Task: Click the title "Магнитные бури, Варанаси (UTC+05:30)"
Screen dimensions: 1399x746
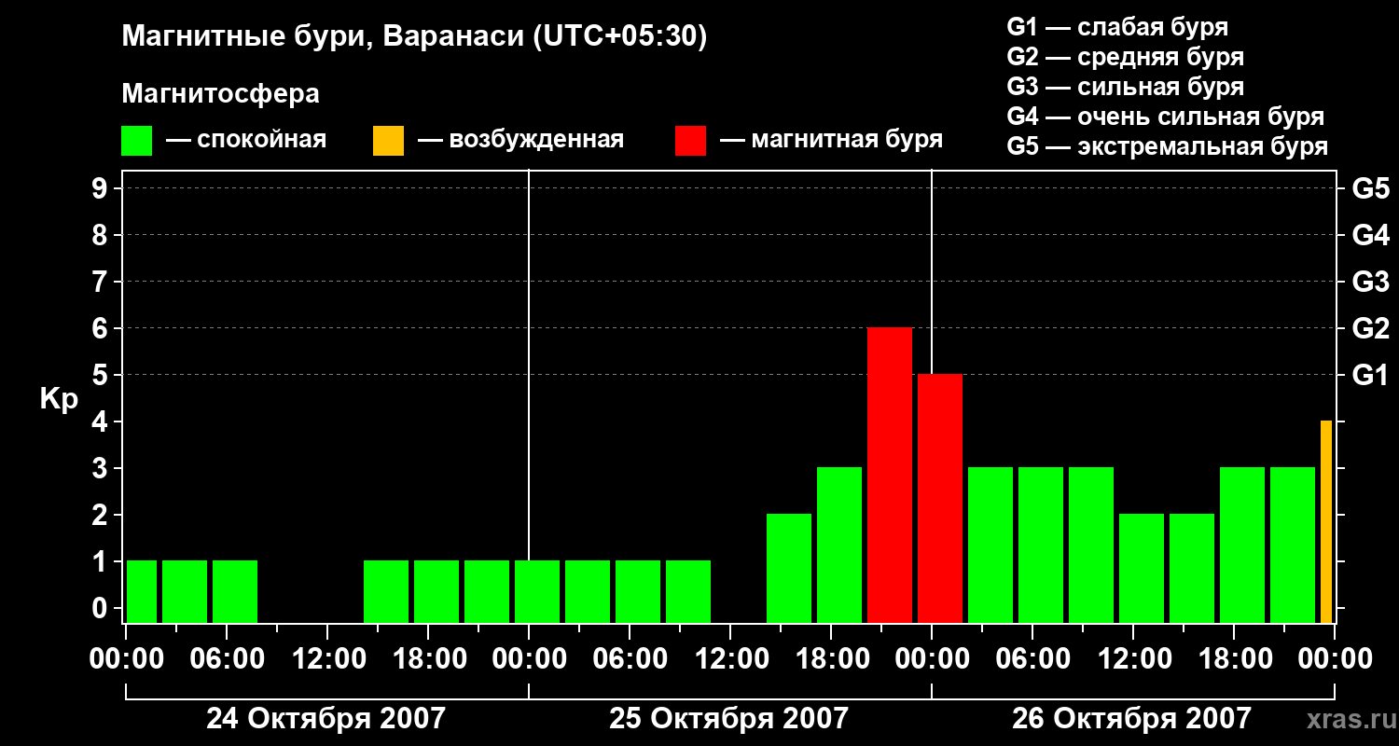Action: (x=415, y=36)
